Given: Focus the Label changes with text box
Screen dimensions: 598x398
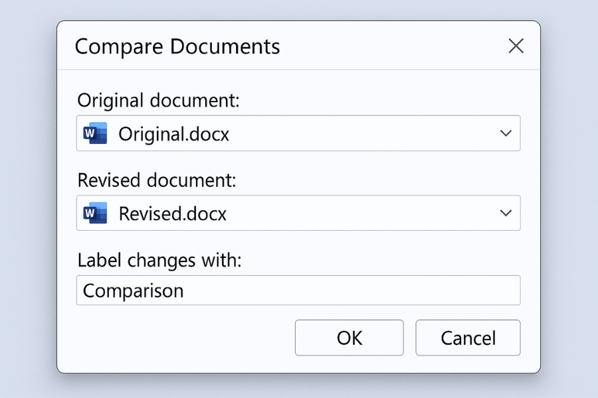Looking at the screenshot, I should click(x=298, y=290).
